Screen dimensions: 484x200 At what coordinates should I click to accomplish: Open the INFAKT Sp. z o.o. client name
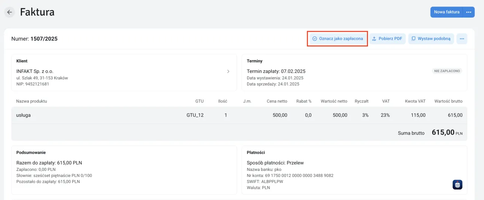[x=35, y=71]
